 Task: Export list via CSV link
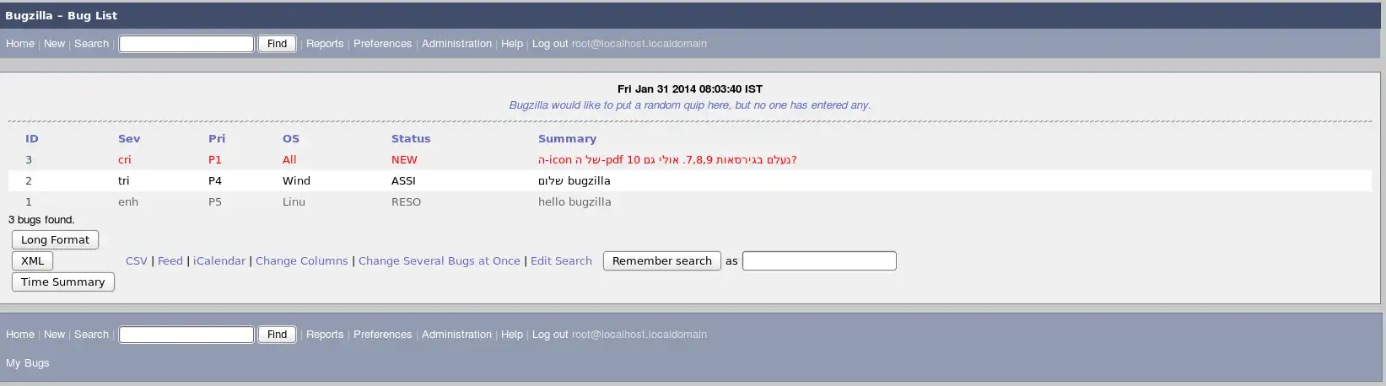click(x=137, y=261)
